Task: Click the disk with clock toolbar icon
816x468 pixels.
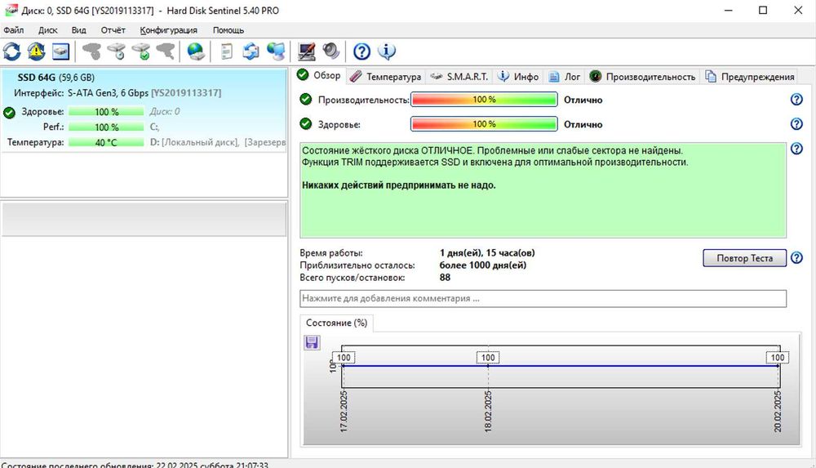Action: point(116,51)
